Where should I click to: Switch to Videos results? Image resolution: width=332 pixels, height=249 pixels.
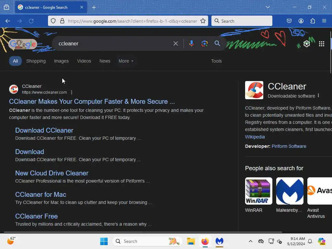click(84, 61)
